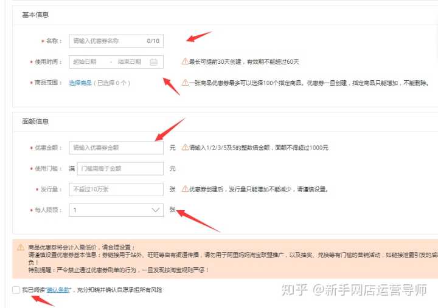The width and height of the screenshot is (438, 308).
Task: Click the issue quantity input field
Action: click(116, 190)
